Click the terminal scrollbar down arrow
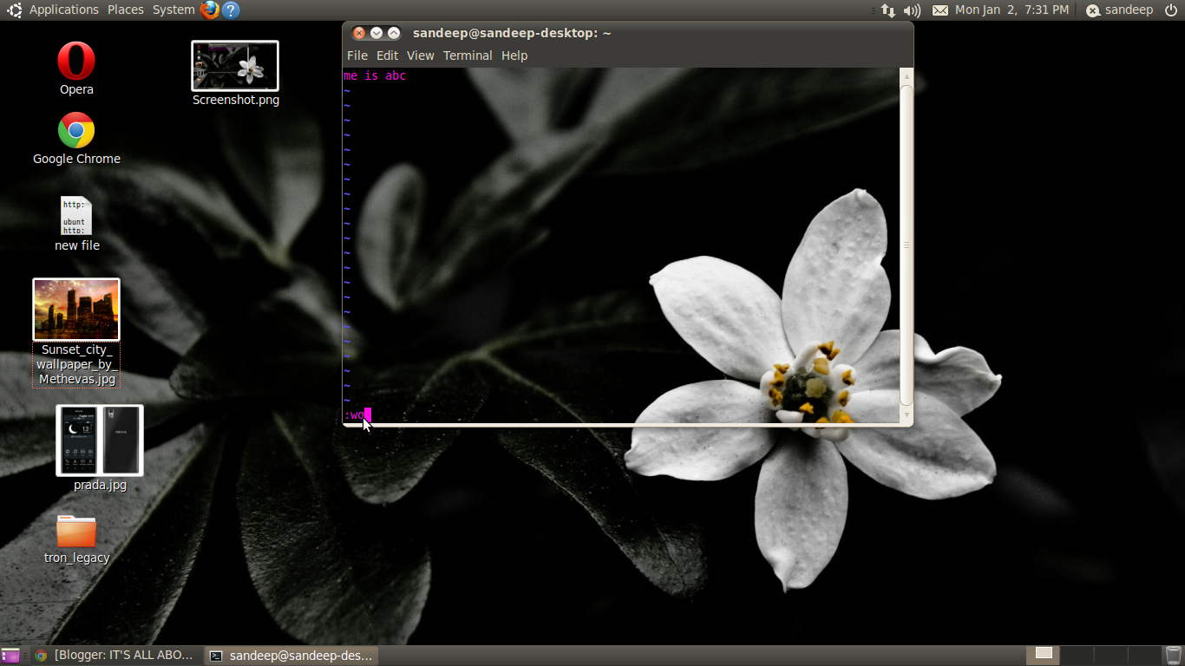 (906, 415)
